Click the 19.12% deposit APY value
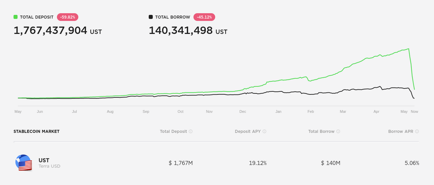 pyautogui.click(x=258, y=163)
